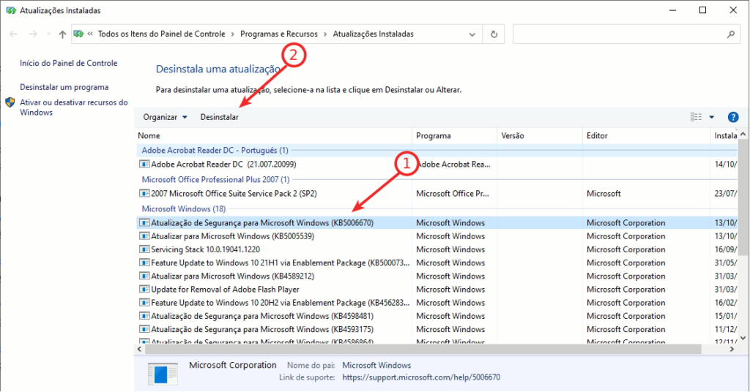
Task: Click the search magnifier icon
Action: pos(731,34)
